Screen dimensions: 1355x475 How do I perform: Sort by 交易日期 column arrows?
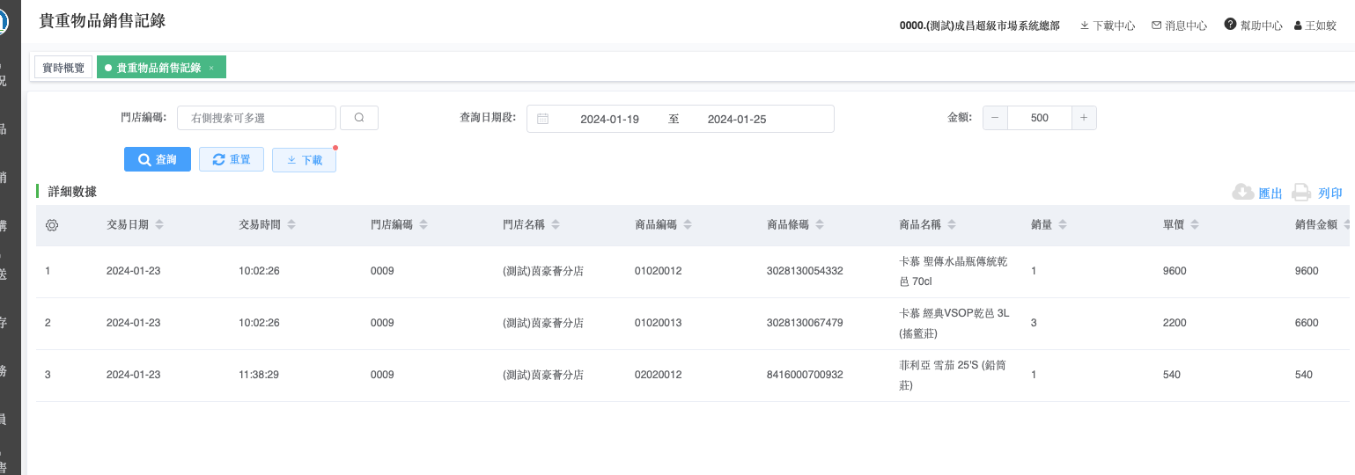tap(159, 225)
